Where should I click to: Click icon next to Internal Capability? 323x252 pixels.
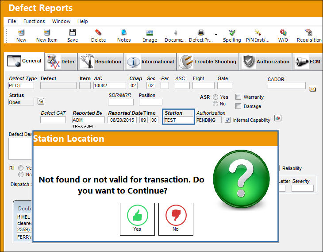coord(278,118)
